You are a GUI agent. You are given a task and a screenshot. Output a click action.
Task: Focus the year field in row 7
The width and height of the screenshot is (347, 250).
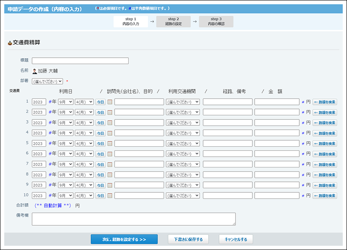pos(39,164)
